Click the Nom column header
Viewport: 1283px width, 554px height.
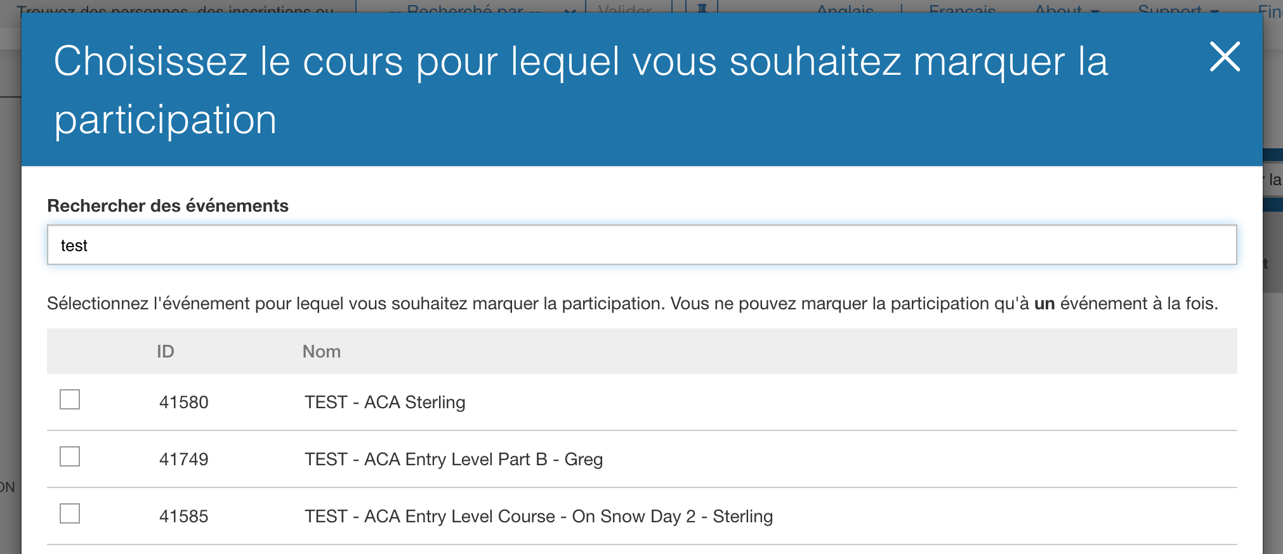[x=321, y=352]
